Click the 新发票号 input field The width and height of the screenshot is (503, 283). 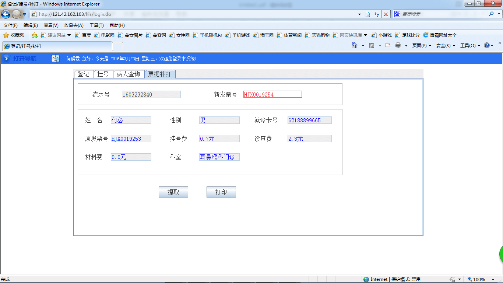(272, 94)
